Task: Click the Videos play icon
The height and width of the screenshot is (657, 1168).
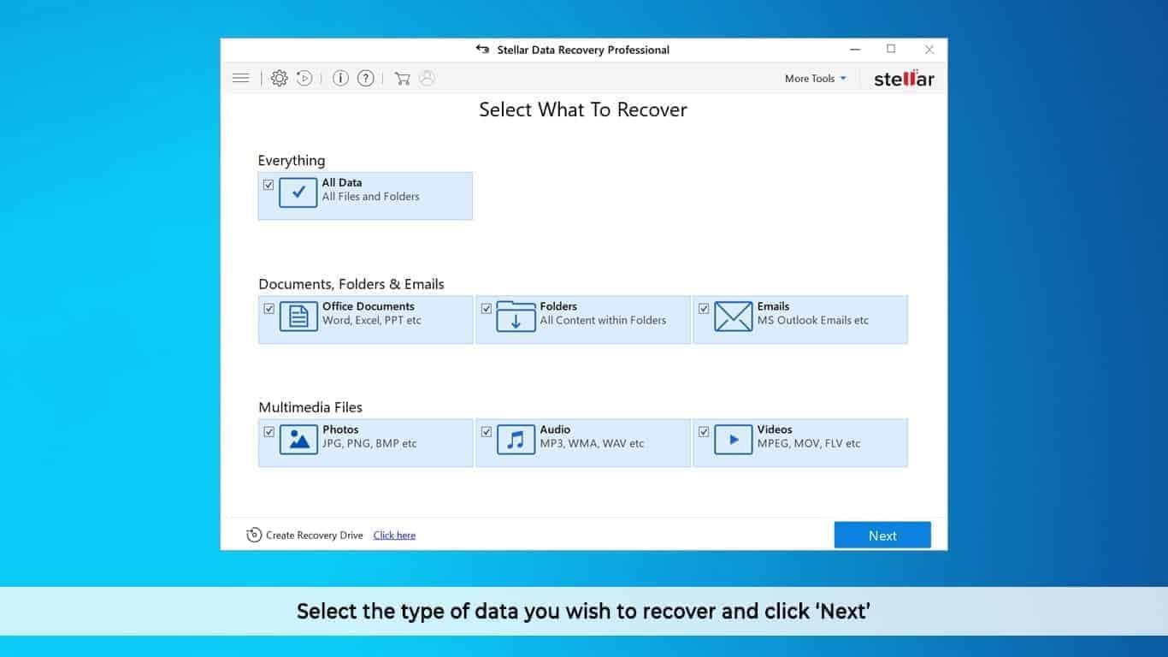Action: coord(732,439)
